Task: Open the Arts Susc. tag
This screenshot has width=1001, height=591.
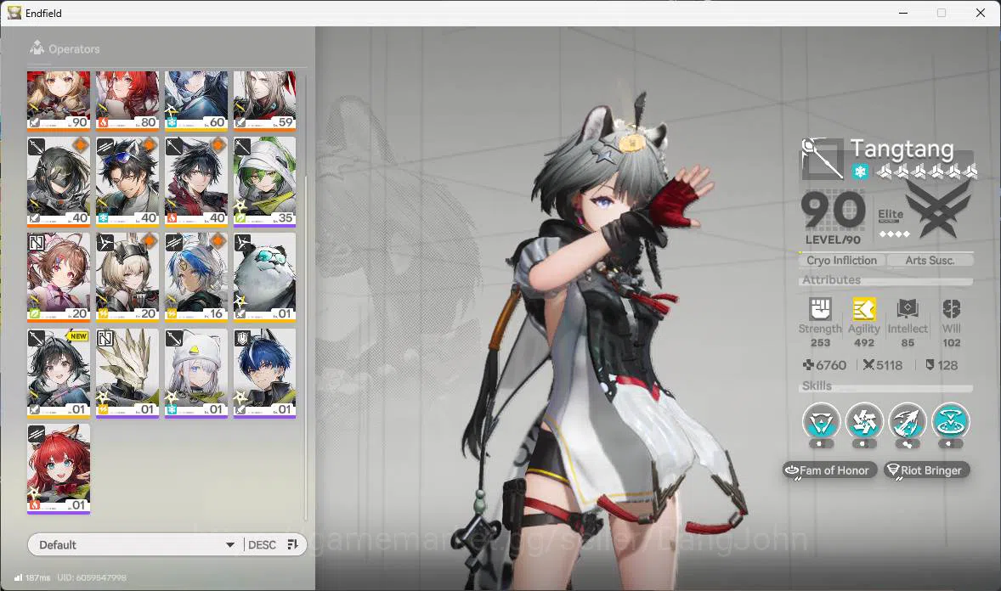Action: (930, 261)
